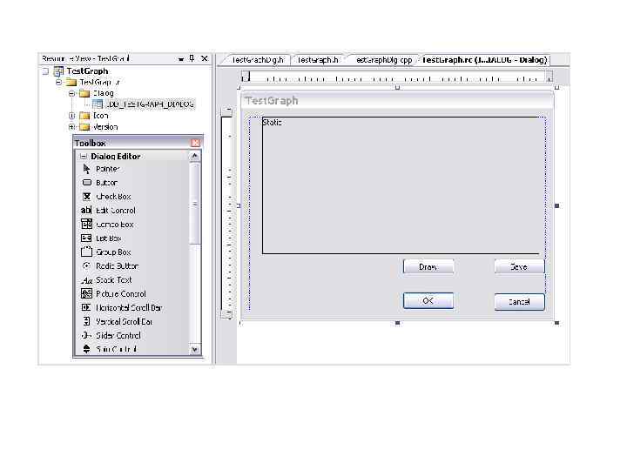Click the IDD_TESTGRAPH_DIALOG resource icon
Viewport: 627px width, 470px height.
pos(98,104)
